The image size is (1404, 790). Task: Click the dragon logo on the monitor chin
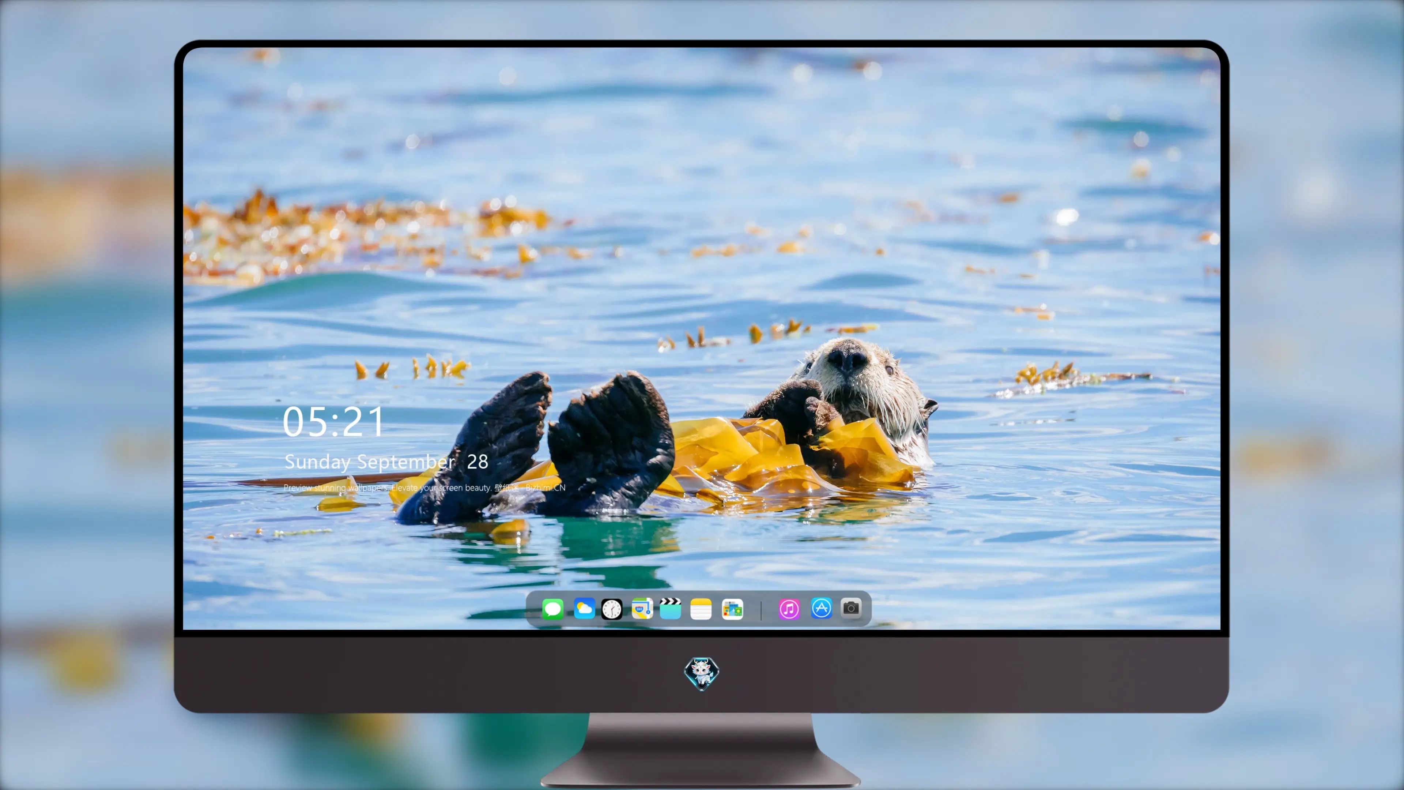click(x=702, y=673)
